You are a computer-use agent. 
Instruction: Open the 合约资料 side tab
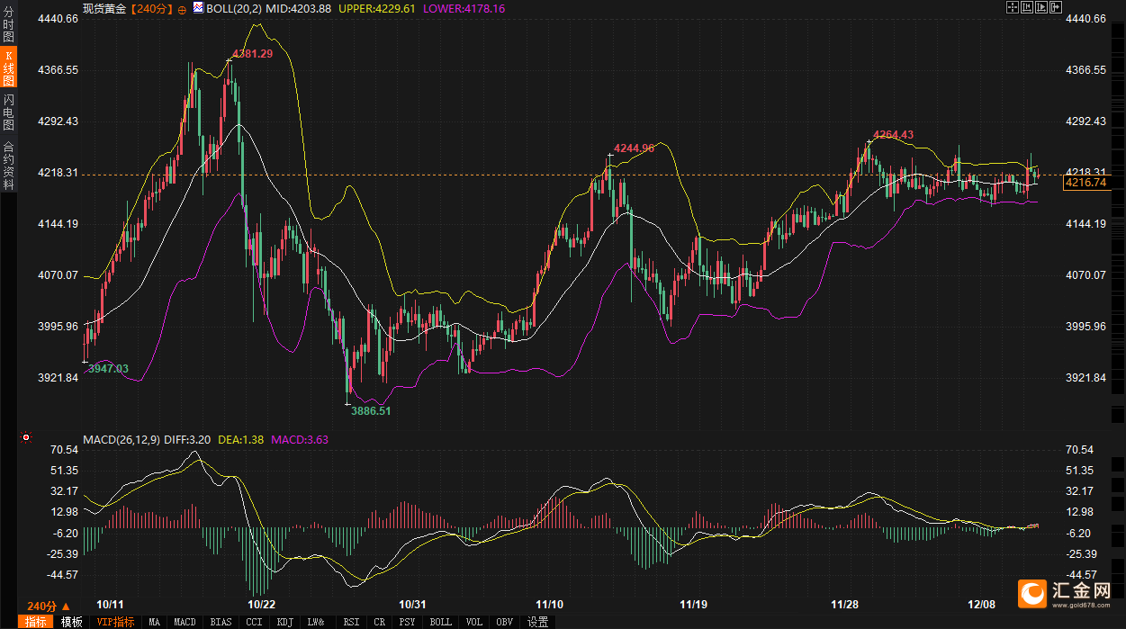tap(8, 166)
